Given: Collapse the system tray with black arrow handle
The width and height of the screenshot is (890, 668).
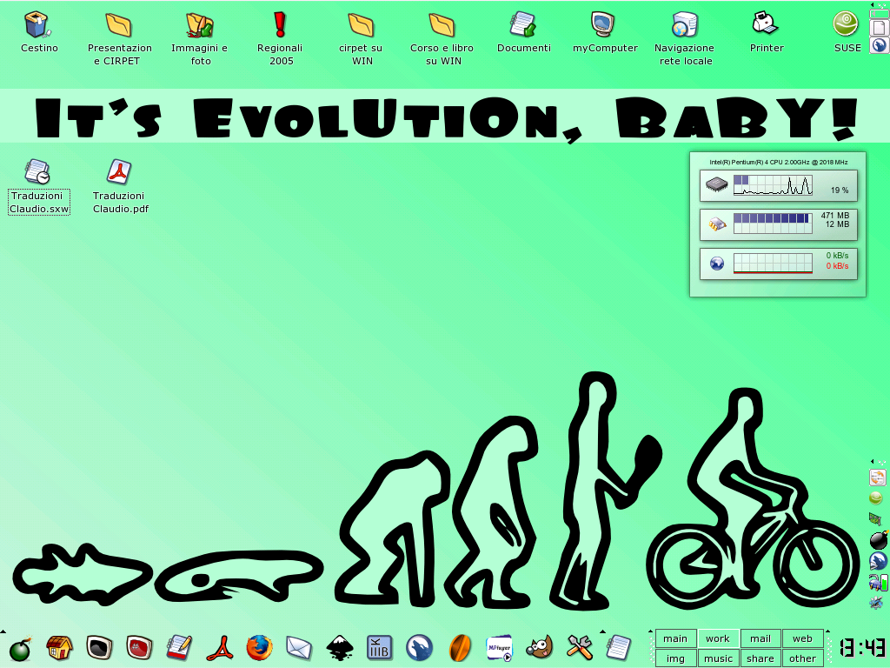Looking at the screenshot, I should point(873,462).
